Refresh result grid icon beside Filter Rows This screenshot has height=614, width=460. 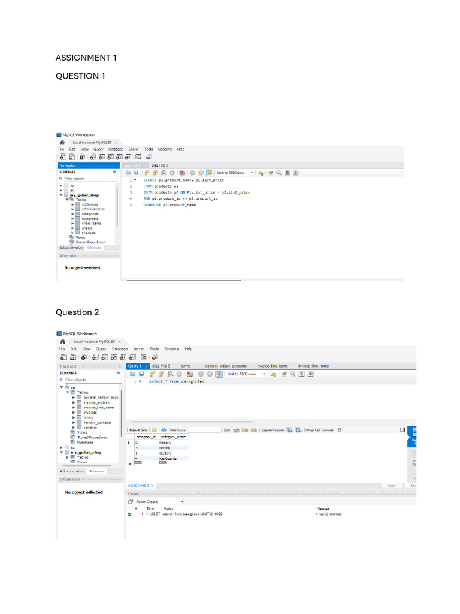tap(164, 429)
